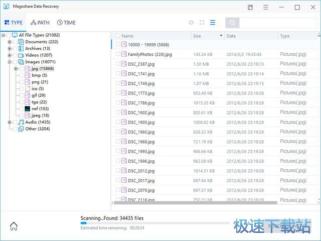Image resolution: width=321 pixels, height=241 pixels.
Task: Select the Audio music note icon
Action: [21, 122]
